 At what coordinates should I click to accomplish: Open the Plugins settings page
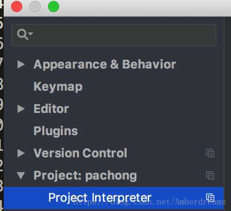pyautogui.click(x=55, y=131)
